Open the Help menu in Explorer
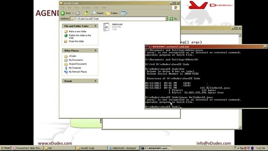Image resolution: width=268 pixels, height=151 pixels. [x=104, y=8]
